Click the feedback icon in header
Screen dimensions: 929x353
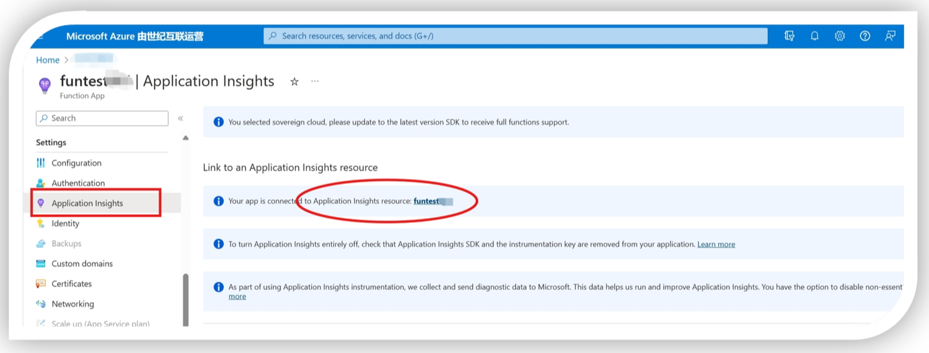click(890, 36)
